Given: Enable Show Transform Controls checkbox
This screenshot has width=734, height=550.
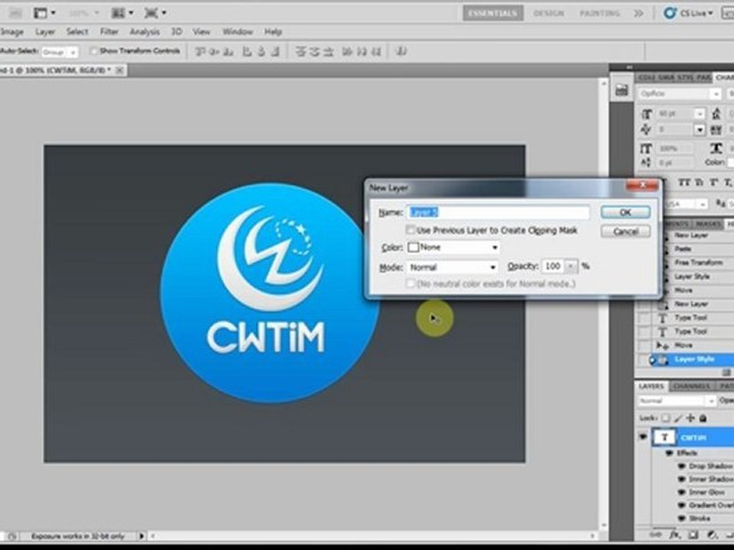Looking at the screenshot, I should pos(93,51).
